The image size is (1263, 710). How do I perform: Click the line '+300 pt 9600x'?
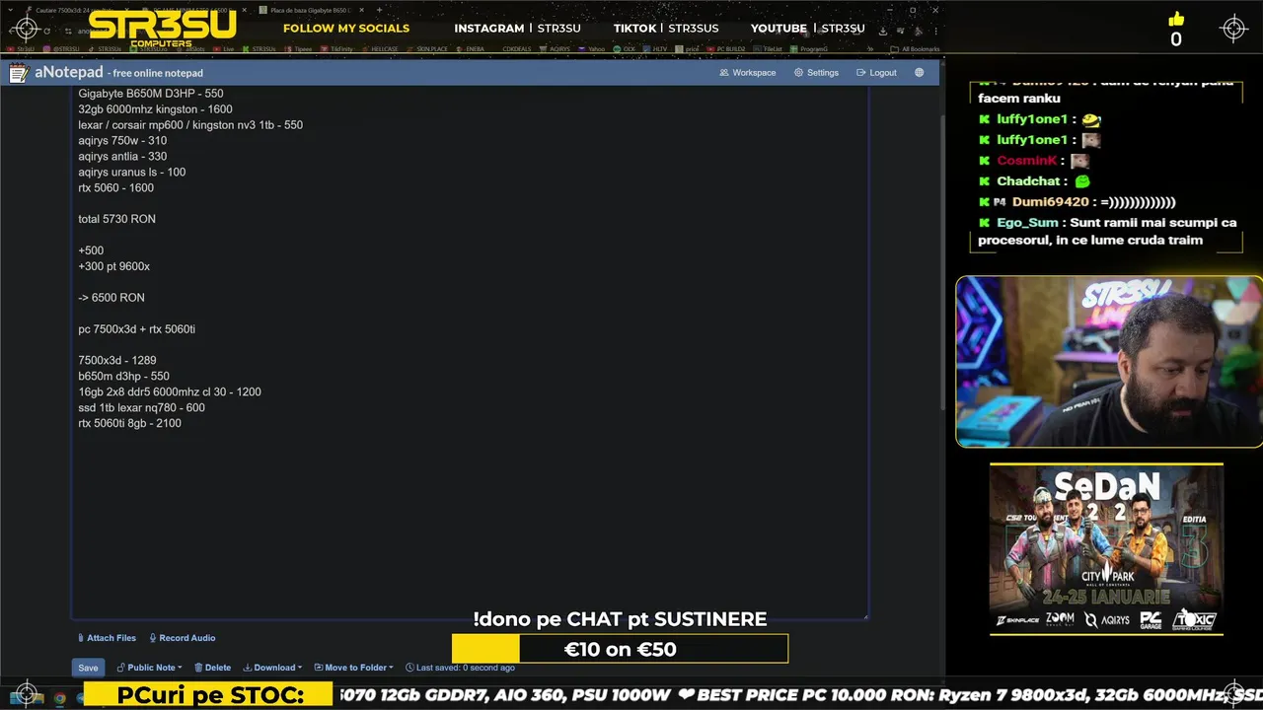[113, 266]
